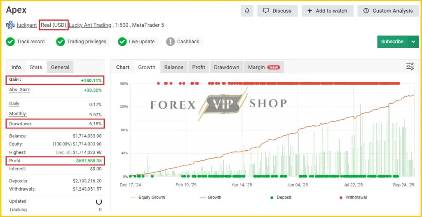The image size is (422, 217).
Task: Click the Track record green checkmark
Action: pyautogui.click(x=10, y=42)
